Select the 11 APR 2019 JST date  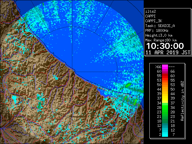click(168, 52)
